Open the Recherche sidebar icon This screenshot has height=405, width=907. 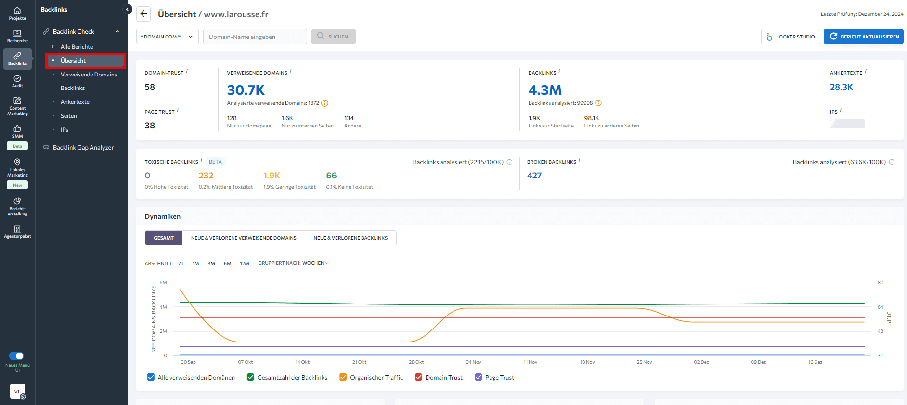17,36
